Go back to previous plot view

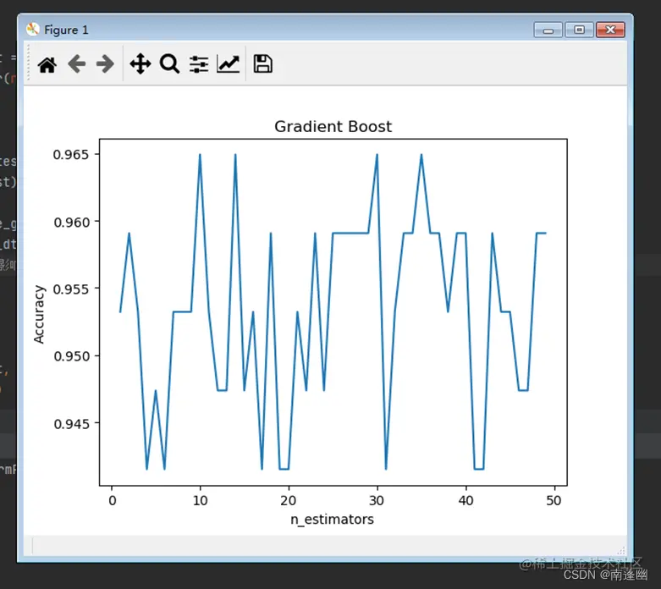76,64
